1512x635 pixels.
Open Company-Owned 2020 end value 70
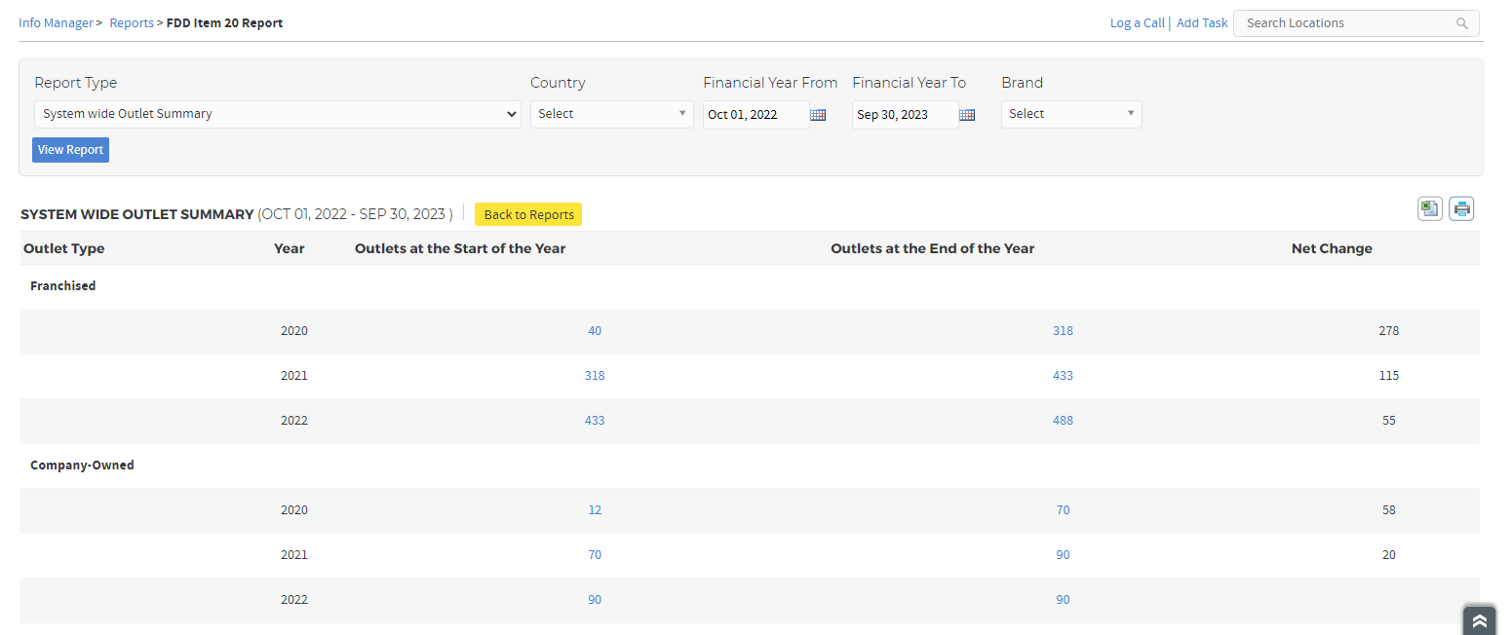click(1063, 510)
